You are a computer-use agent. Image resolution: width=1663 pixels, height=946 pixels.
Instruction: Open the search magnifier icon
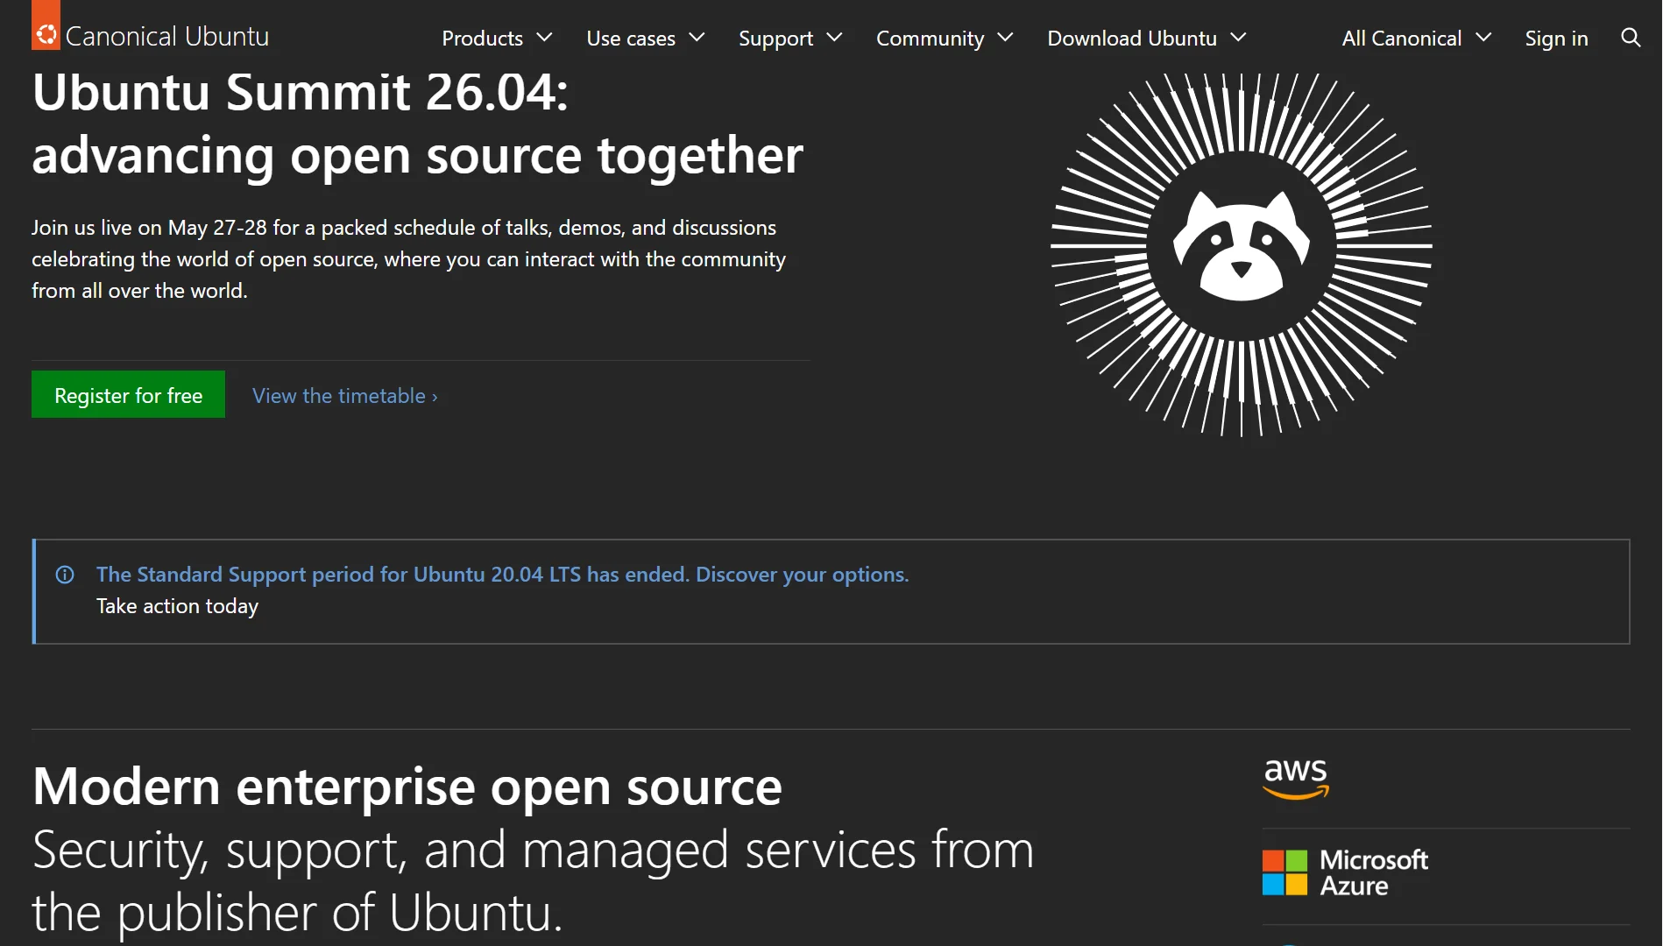tap(1630, 38)
